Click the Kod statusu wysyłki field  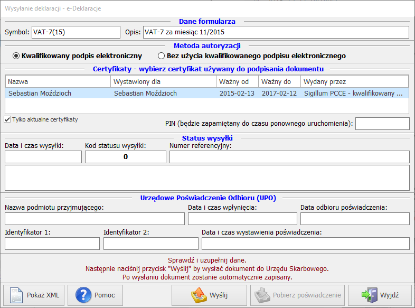[126, 157]
